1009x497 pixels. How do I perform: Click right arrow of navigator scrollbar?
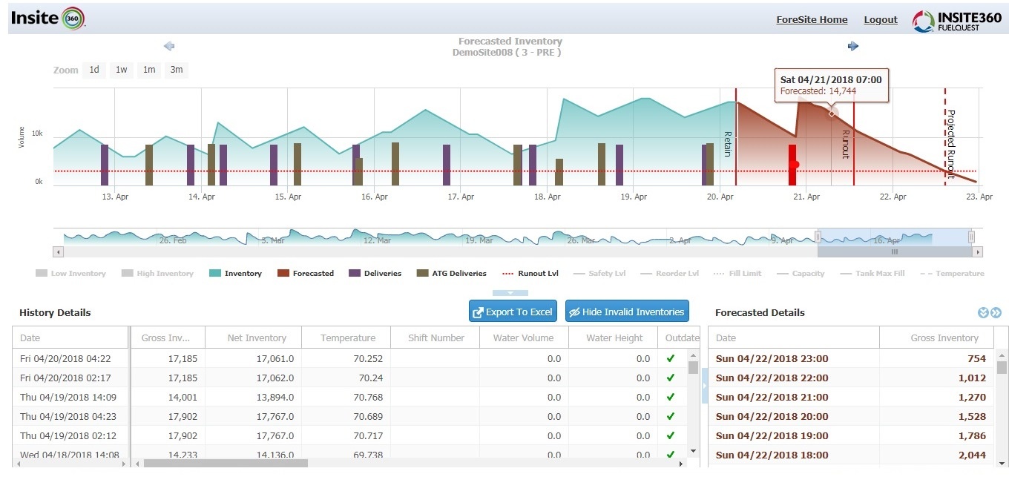point(978,252)
